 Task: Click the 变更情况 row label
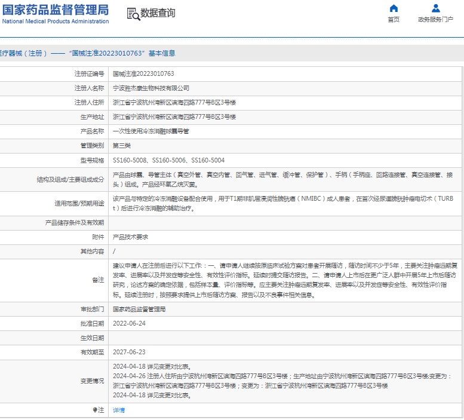coord(93,381)
